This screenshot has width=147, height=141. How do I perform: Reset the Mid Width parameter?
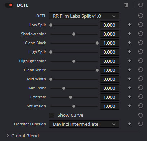coord(141,79)
